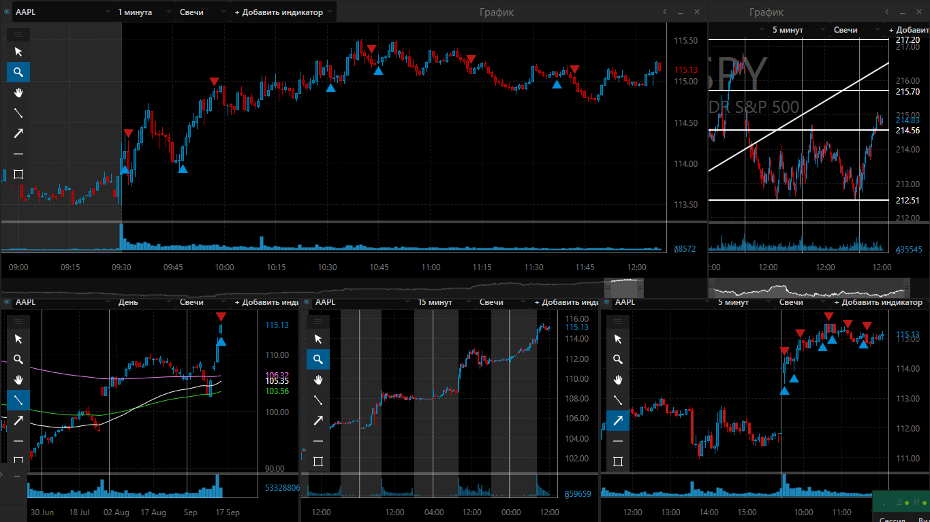The image size is (930, 522).
Task: Open the 'Свечи' chart type dropdown in 1-minute chart
Action: 202,12
